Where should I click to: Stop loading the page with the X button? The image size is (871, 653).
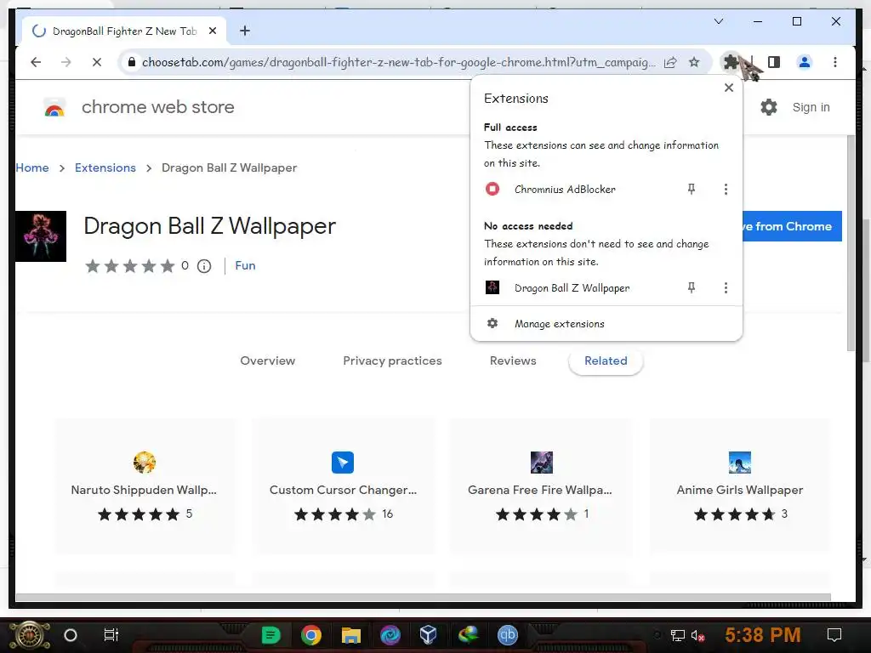[x=97, y=61]
